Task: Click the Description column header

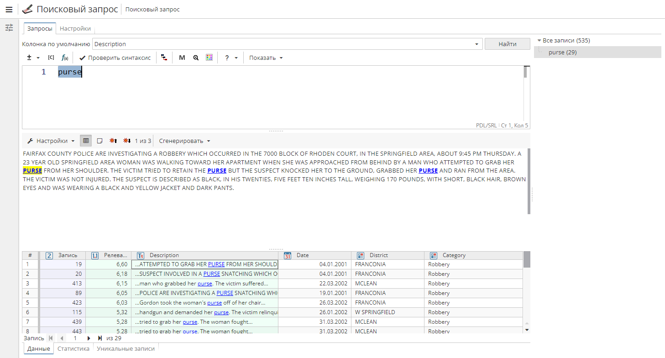Action: point(205,255)
